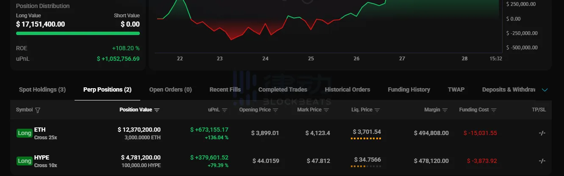Click the ETH symbol name
The height and width of the screenshot is (176, 564).
coord(39,130)
